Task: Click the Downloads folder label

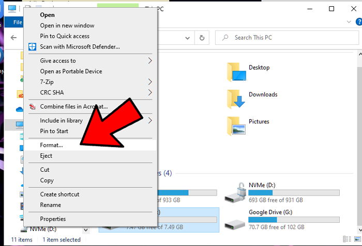Action: [x=263, y=94]
